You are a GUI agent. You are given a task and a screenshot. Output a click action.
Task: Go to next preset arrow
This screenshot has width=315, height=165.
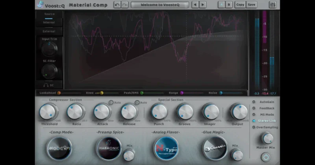[203, 5]
